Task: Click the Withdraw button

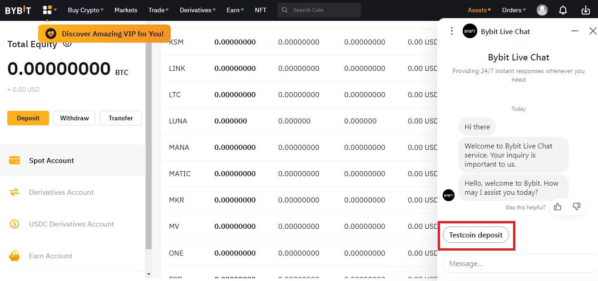Action: [x=74, y=118]
